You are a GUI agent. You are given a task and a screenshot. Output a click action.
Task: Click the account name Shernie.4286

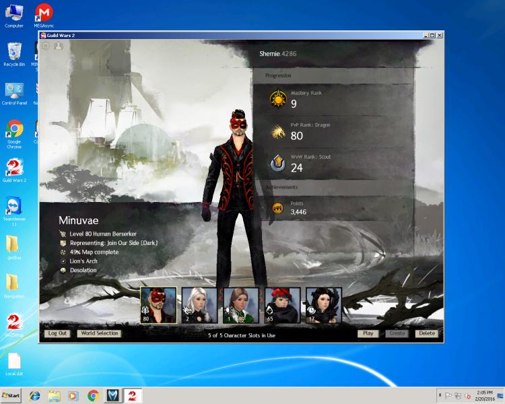click(278, 54)
